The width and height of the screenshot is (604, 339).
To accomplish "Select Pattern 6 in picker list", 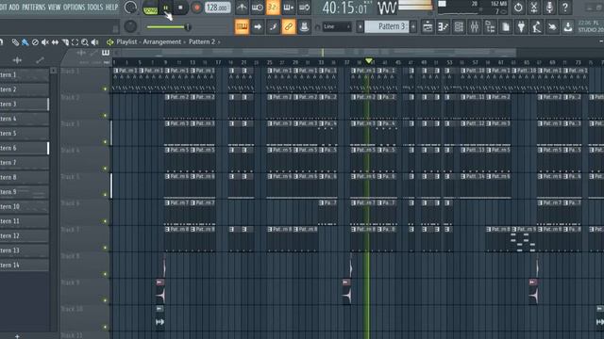I will point(24,148).
